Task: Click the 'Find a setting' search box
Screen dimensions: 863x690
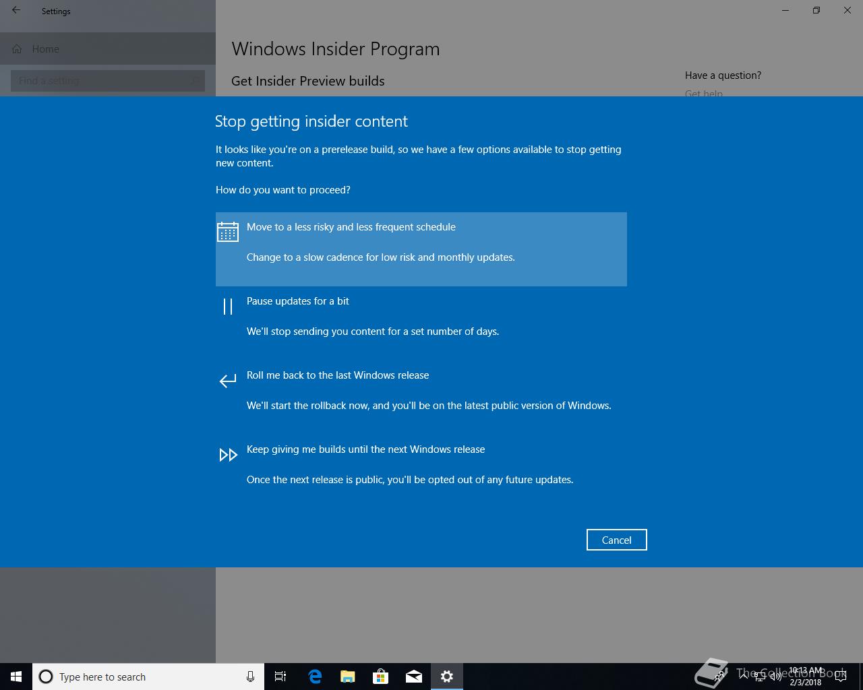Action: pyautogui.click(x=108, y=81)
